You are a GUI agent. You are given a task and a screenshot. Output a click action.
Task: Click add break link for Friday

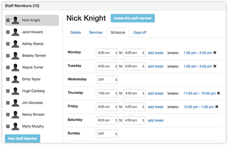pos(156,107)
